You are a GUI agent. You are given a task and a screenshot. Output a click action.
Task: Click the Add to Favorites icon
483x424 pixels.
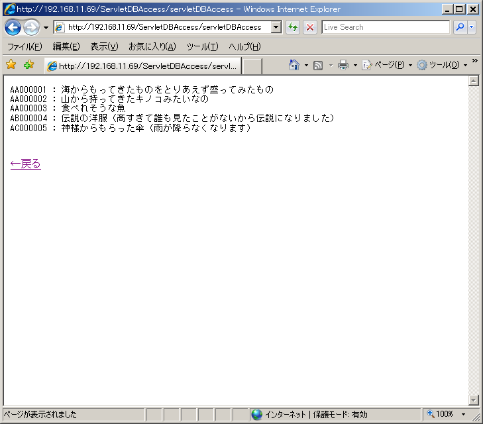(x=29, y=65)
